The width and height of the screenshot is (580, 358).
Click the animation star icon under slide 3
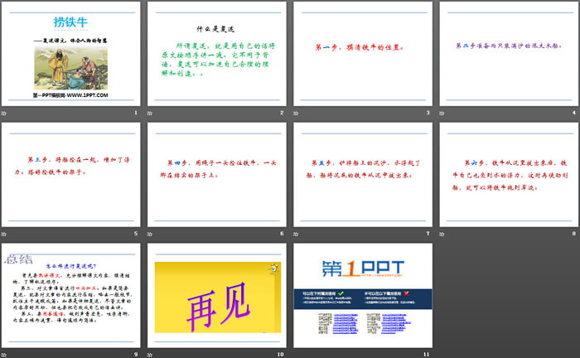(x=296, y=113)
